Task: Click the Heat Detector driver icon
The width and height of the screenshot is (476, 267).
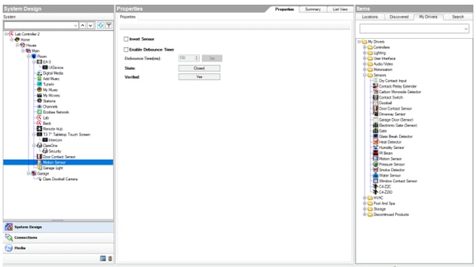Action: click(376, 142)
